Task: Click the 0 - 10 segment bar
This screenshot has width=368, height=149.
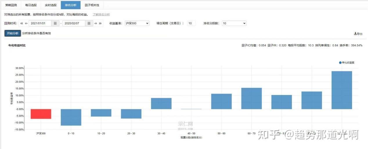Action: click(x=71, y=117)
